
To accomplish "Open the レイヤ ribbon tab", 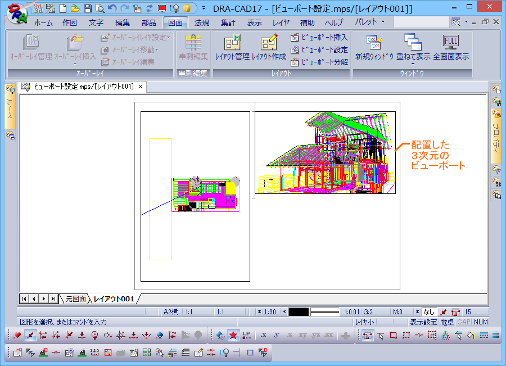I will tap(281, 22).
